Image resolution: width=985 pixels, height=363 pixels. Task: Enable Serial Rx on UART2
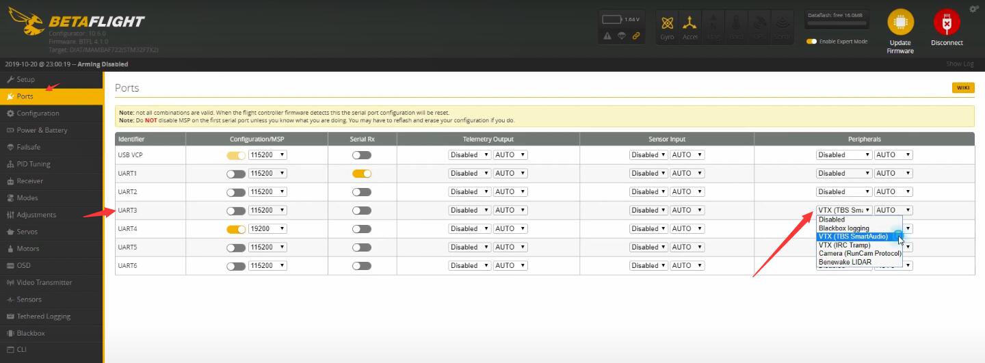(x=362, y=192)
